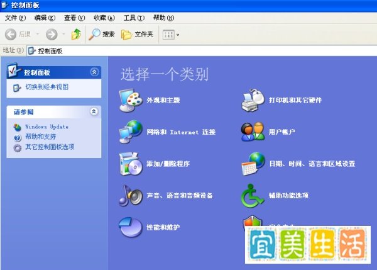
Task: Click the Control Panel sidebar header icon
Action: pyautogui.click(x=13, y=70)
